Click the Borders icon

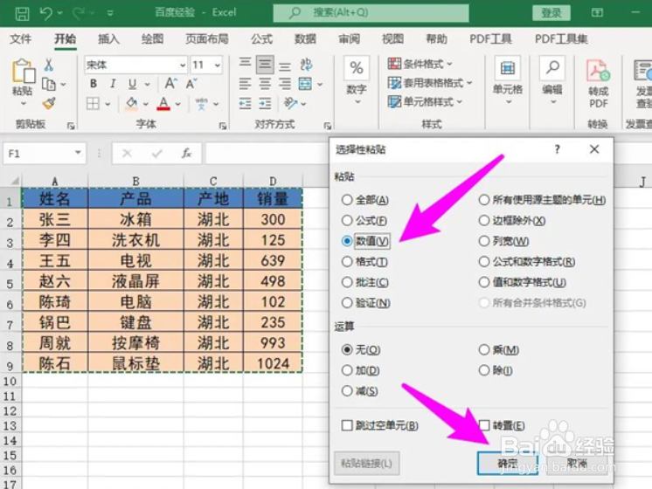93,103
